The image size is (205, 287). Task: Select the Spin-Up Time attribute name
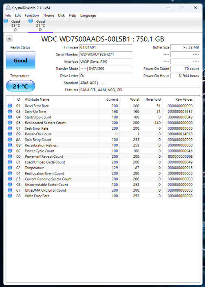35,111
